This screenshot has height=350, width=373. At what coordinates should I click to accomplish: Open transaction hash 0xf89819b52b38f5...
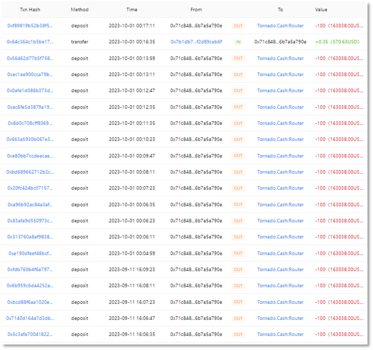(x=30, y=26)
